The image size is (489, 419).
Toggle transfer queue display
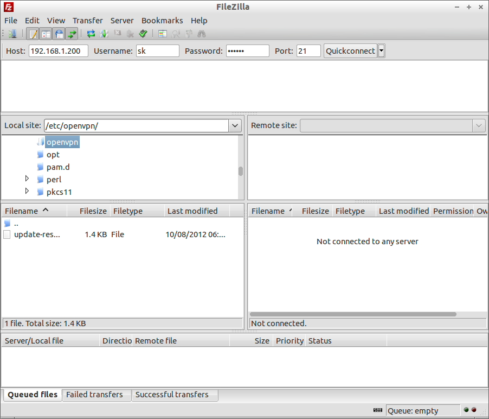pyautogui.click(x=72, y=34)
